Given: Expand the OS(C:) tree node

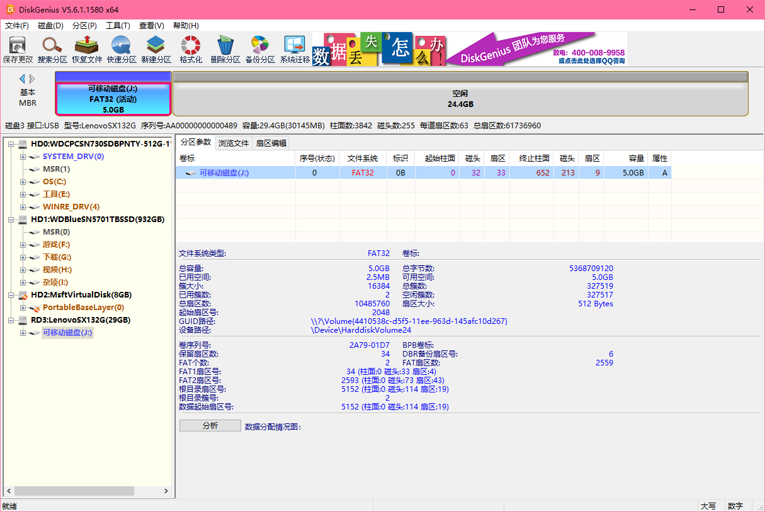Looking at the screenshot, I should pos(23,182).
